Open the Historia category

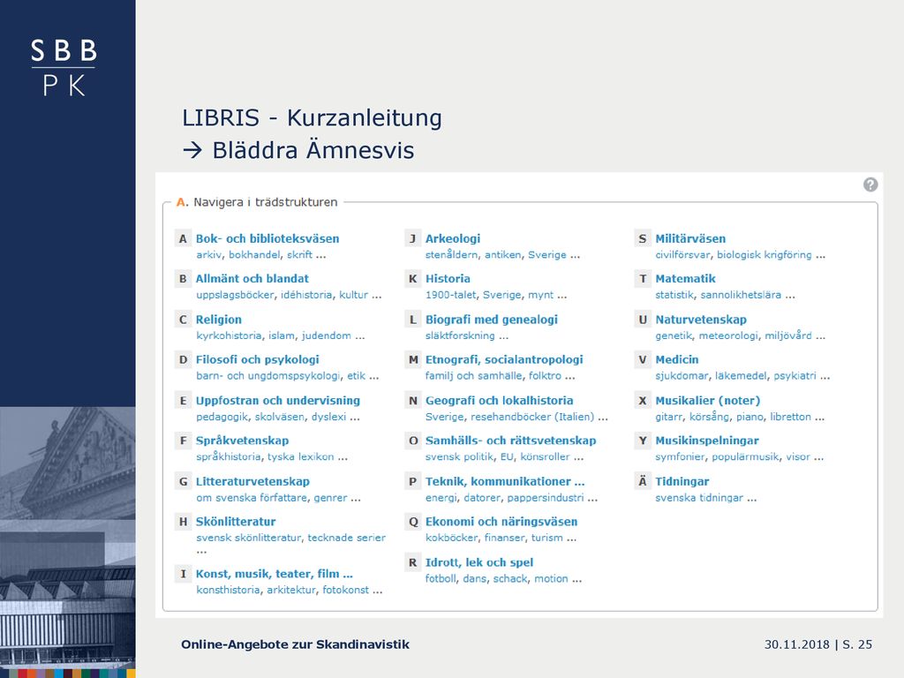(x=448, y=278)
